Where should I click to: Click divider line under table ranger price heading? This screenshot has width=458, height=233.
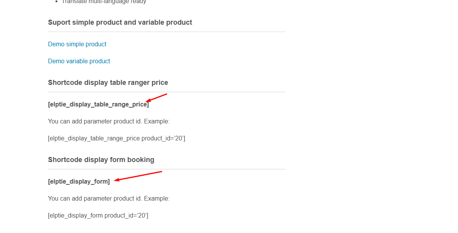point(167,92)
